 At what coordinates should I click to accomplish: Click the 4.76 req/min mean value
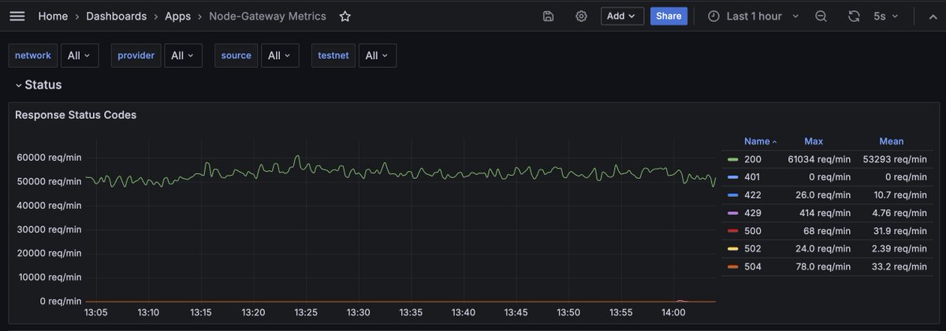900,213
